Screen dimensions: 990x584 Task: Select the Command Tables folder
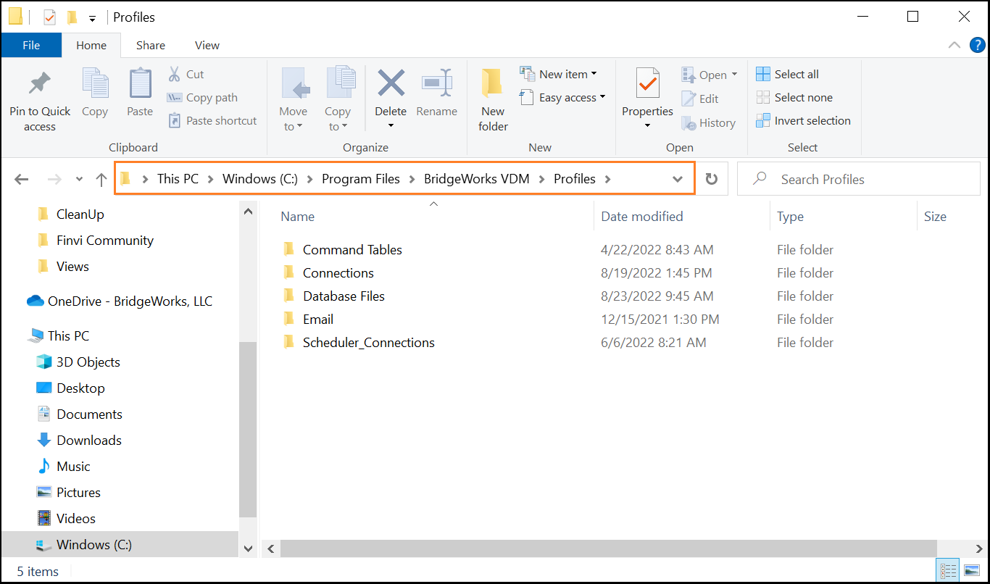click(x=352, y=249)
